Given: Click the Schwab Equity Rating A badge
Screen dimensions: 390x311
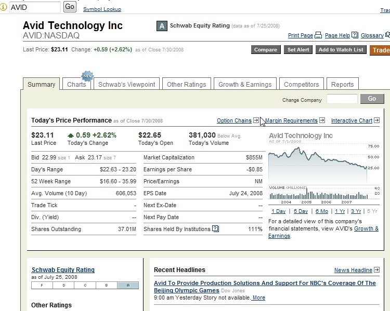Looking at the screenshot, I should click(162, 26).
